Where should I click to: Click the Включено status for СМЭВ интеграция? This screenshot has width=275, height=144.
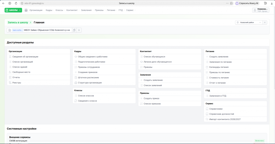coord(259,141)
